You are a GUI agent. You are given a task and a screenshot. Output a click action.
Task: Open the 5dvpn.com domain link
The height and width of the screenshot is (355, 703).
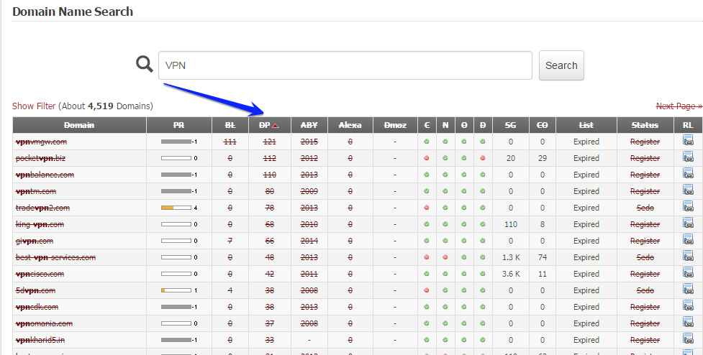35,291
